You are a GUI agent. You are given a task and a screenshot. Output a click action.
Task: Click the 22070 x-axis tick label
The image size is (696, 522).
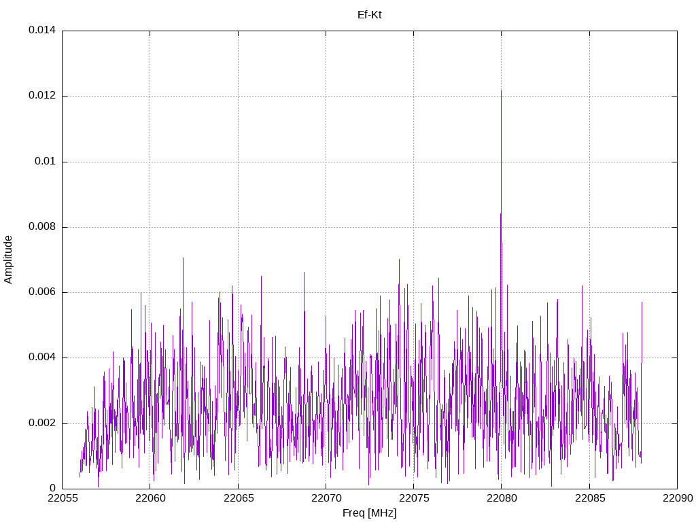pos(326,500)
